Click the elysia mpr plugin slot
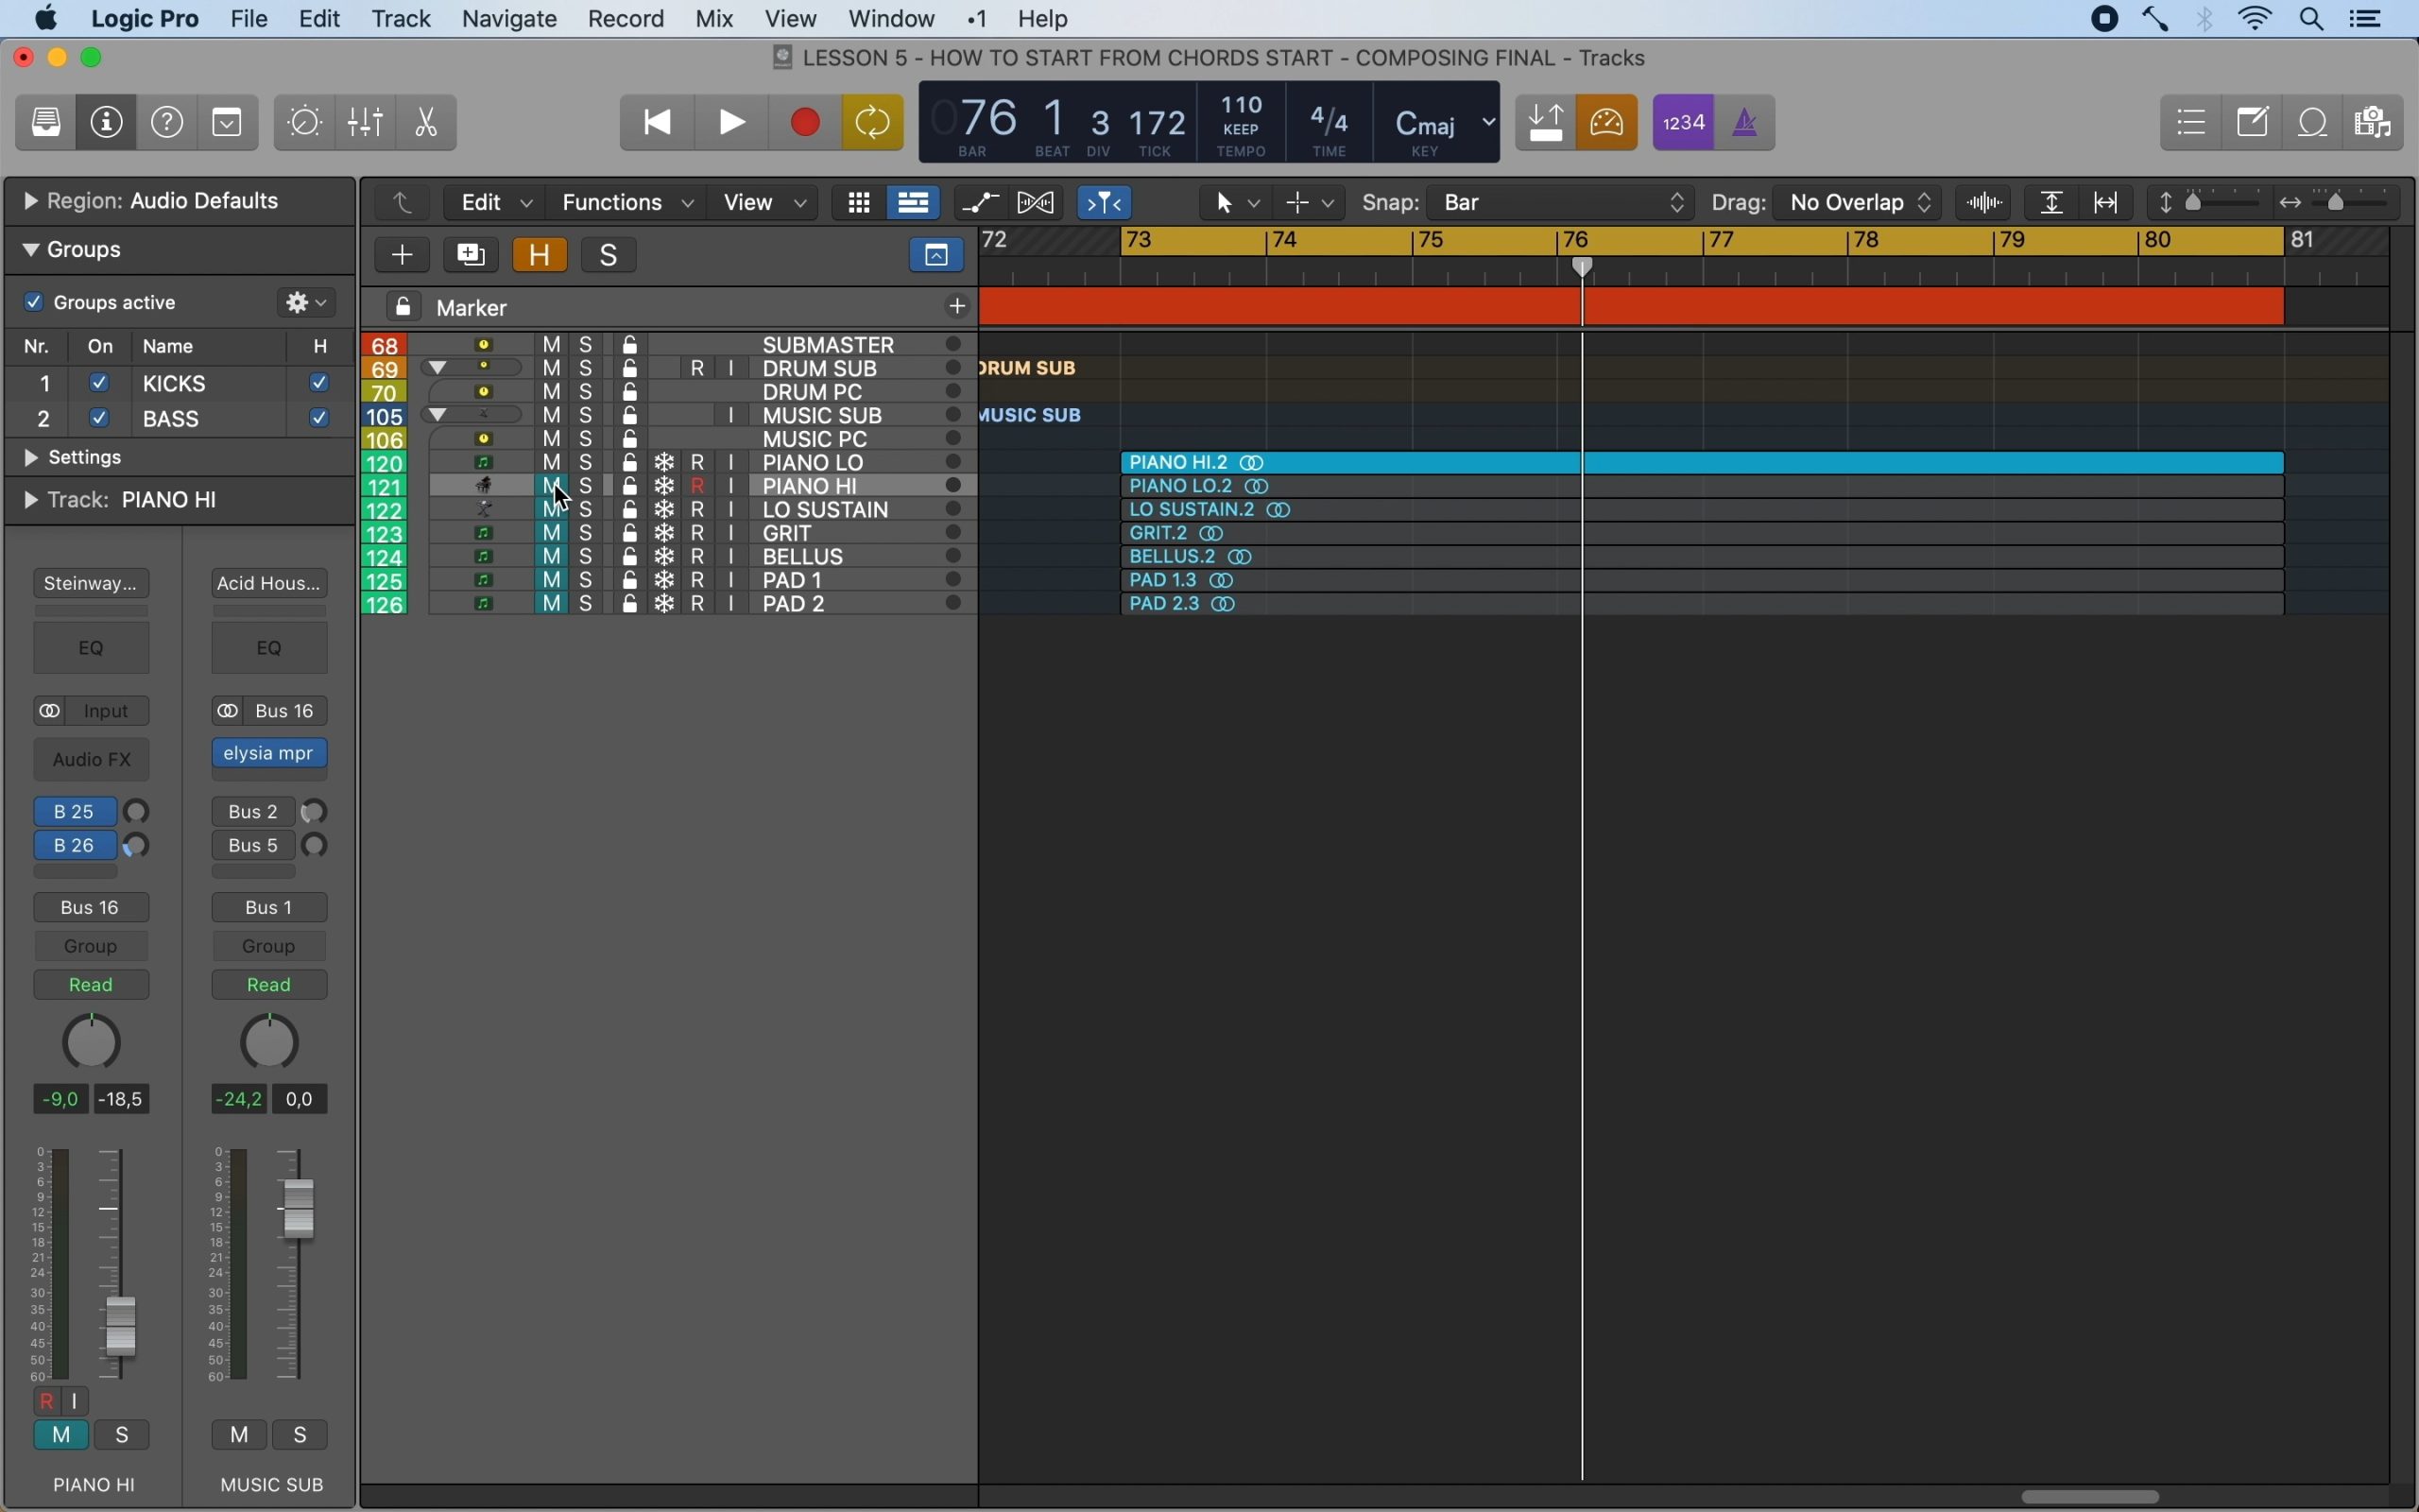Screen dimensions: 2419x1512 (x=270, y=754)
